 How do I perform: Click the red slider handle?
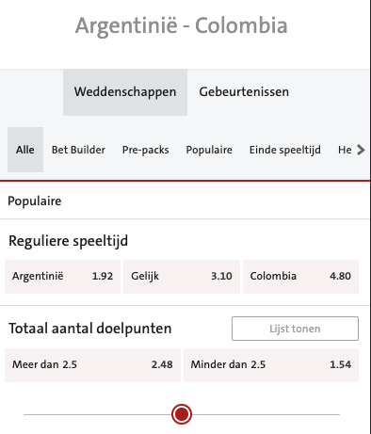182,414
